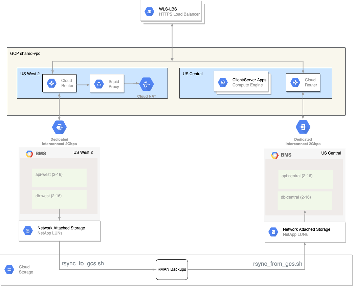353x286 pixels.
Task: Click the NetApp LUNs storage icon below db-central
Action: pos(273,232)
